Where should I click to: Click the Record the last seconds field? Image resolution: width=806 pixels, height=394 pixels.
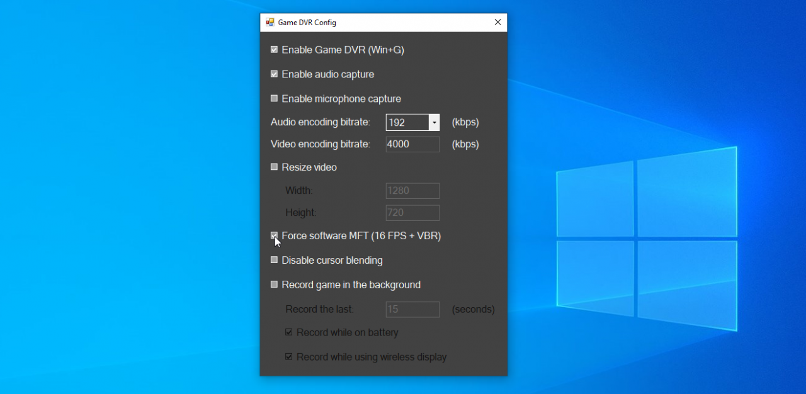[412, 309]
